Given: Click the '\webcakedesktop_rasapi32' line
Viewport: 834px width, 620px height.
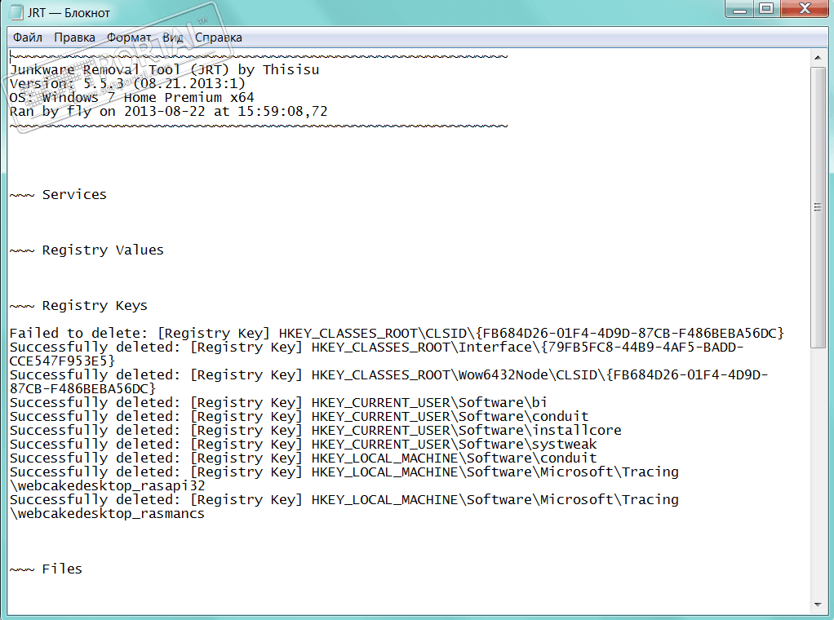Looking at the screenshot, I should (108, 486).
